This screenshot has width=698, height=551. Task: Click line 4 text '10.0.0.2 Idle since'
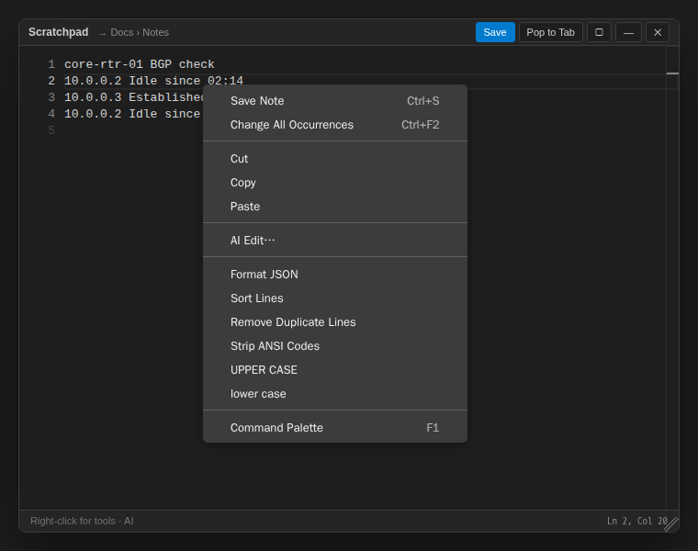132,114
